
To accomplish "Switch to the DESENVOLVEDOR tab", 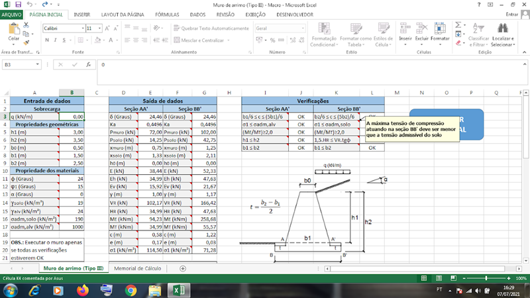I will point(295,15).
